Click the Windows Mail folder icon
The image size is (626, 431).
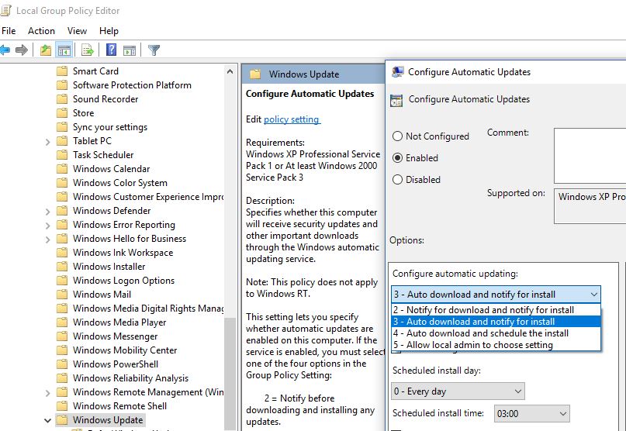pyautogui.click(x=62, y=295)
